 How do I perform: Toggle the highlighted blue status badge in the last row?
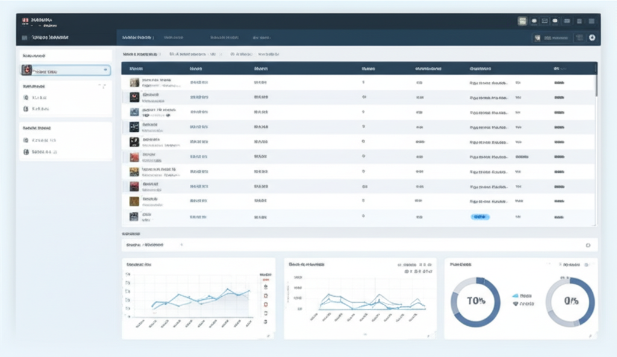coord(480,216)
